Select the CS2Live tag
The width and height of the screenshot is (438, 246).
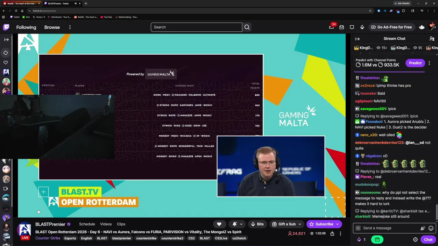coord(221,238)
